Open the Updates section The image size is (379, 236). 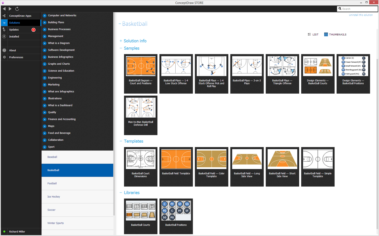tap(21, 30)
